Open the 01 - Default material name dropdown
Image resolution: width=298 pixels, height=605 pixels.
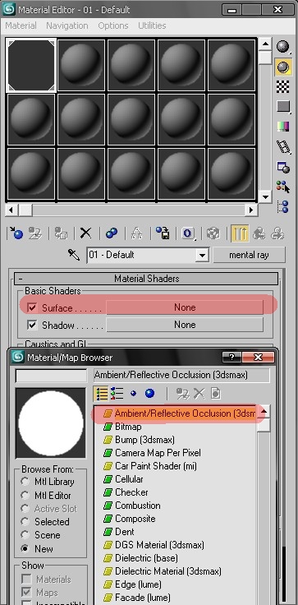click(202, 255)
